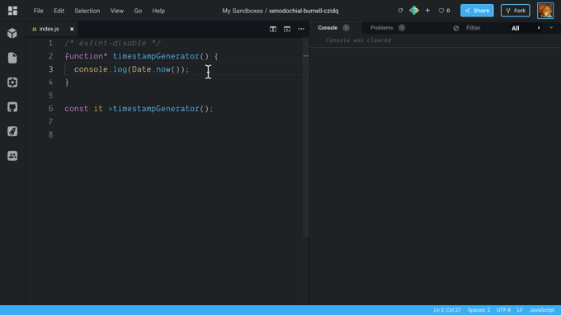Split the editor with the split icon

273,29
